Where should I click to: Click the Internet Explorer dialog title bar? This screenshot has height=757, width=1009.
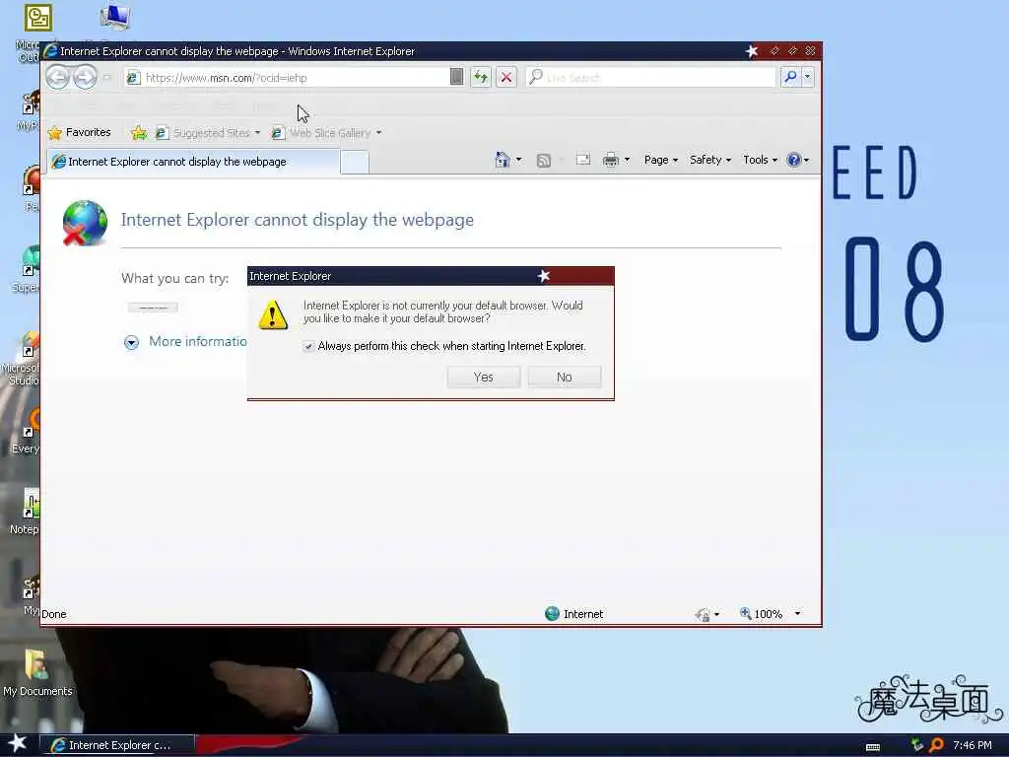tap(431, 276)
